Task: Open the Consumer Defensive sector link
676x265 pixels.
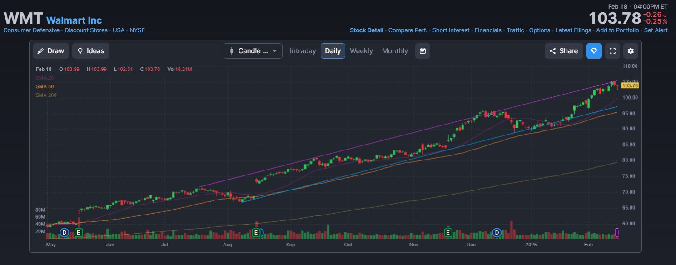Action: (31, 30)
